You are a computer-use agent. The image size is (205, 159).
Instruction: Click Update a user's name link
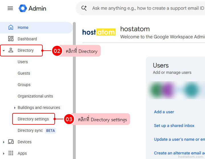pyautogui.click(x=179, y=139)
